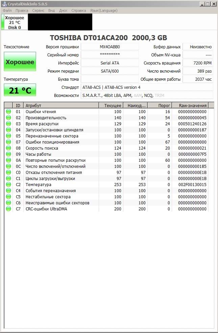Select the Переназначенные сектора attribute name
The width and height of the screenshot is (218, 333).
click(x=52, y=136)
